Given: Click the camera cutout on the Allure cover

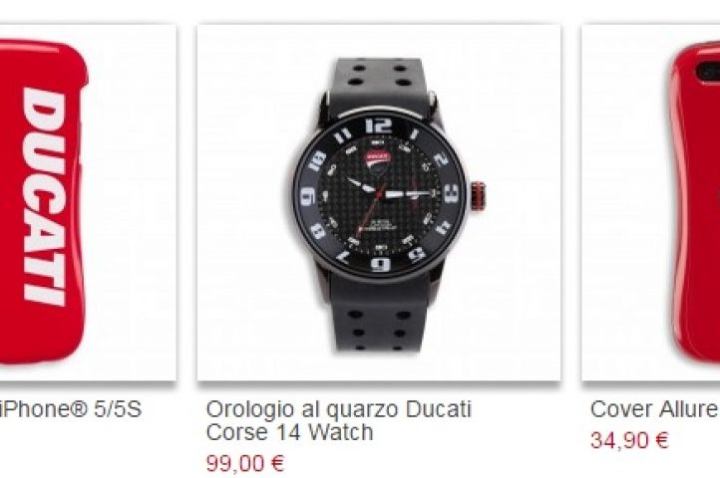Looking at the screenshot, I should click(x=708, y=70).
